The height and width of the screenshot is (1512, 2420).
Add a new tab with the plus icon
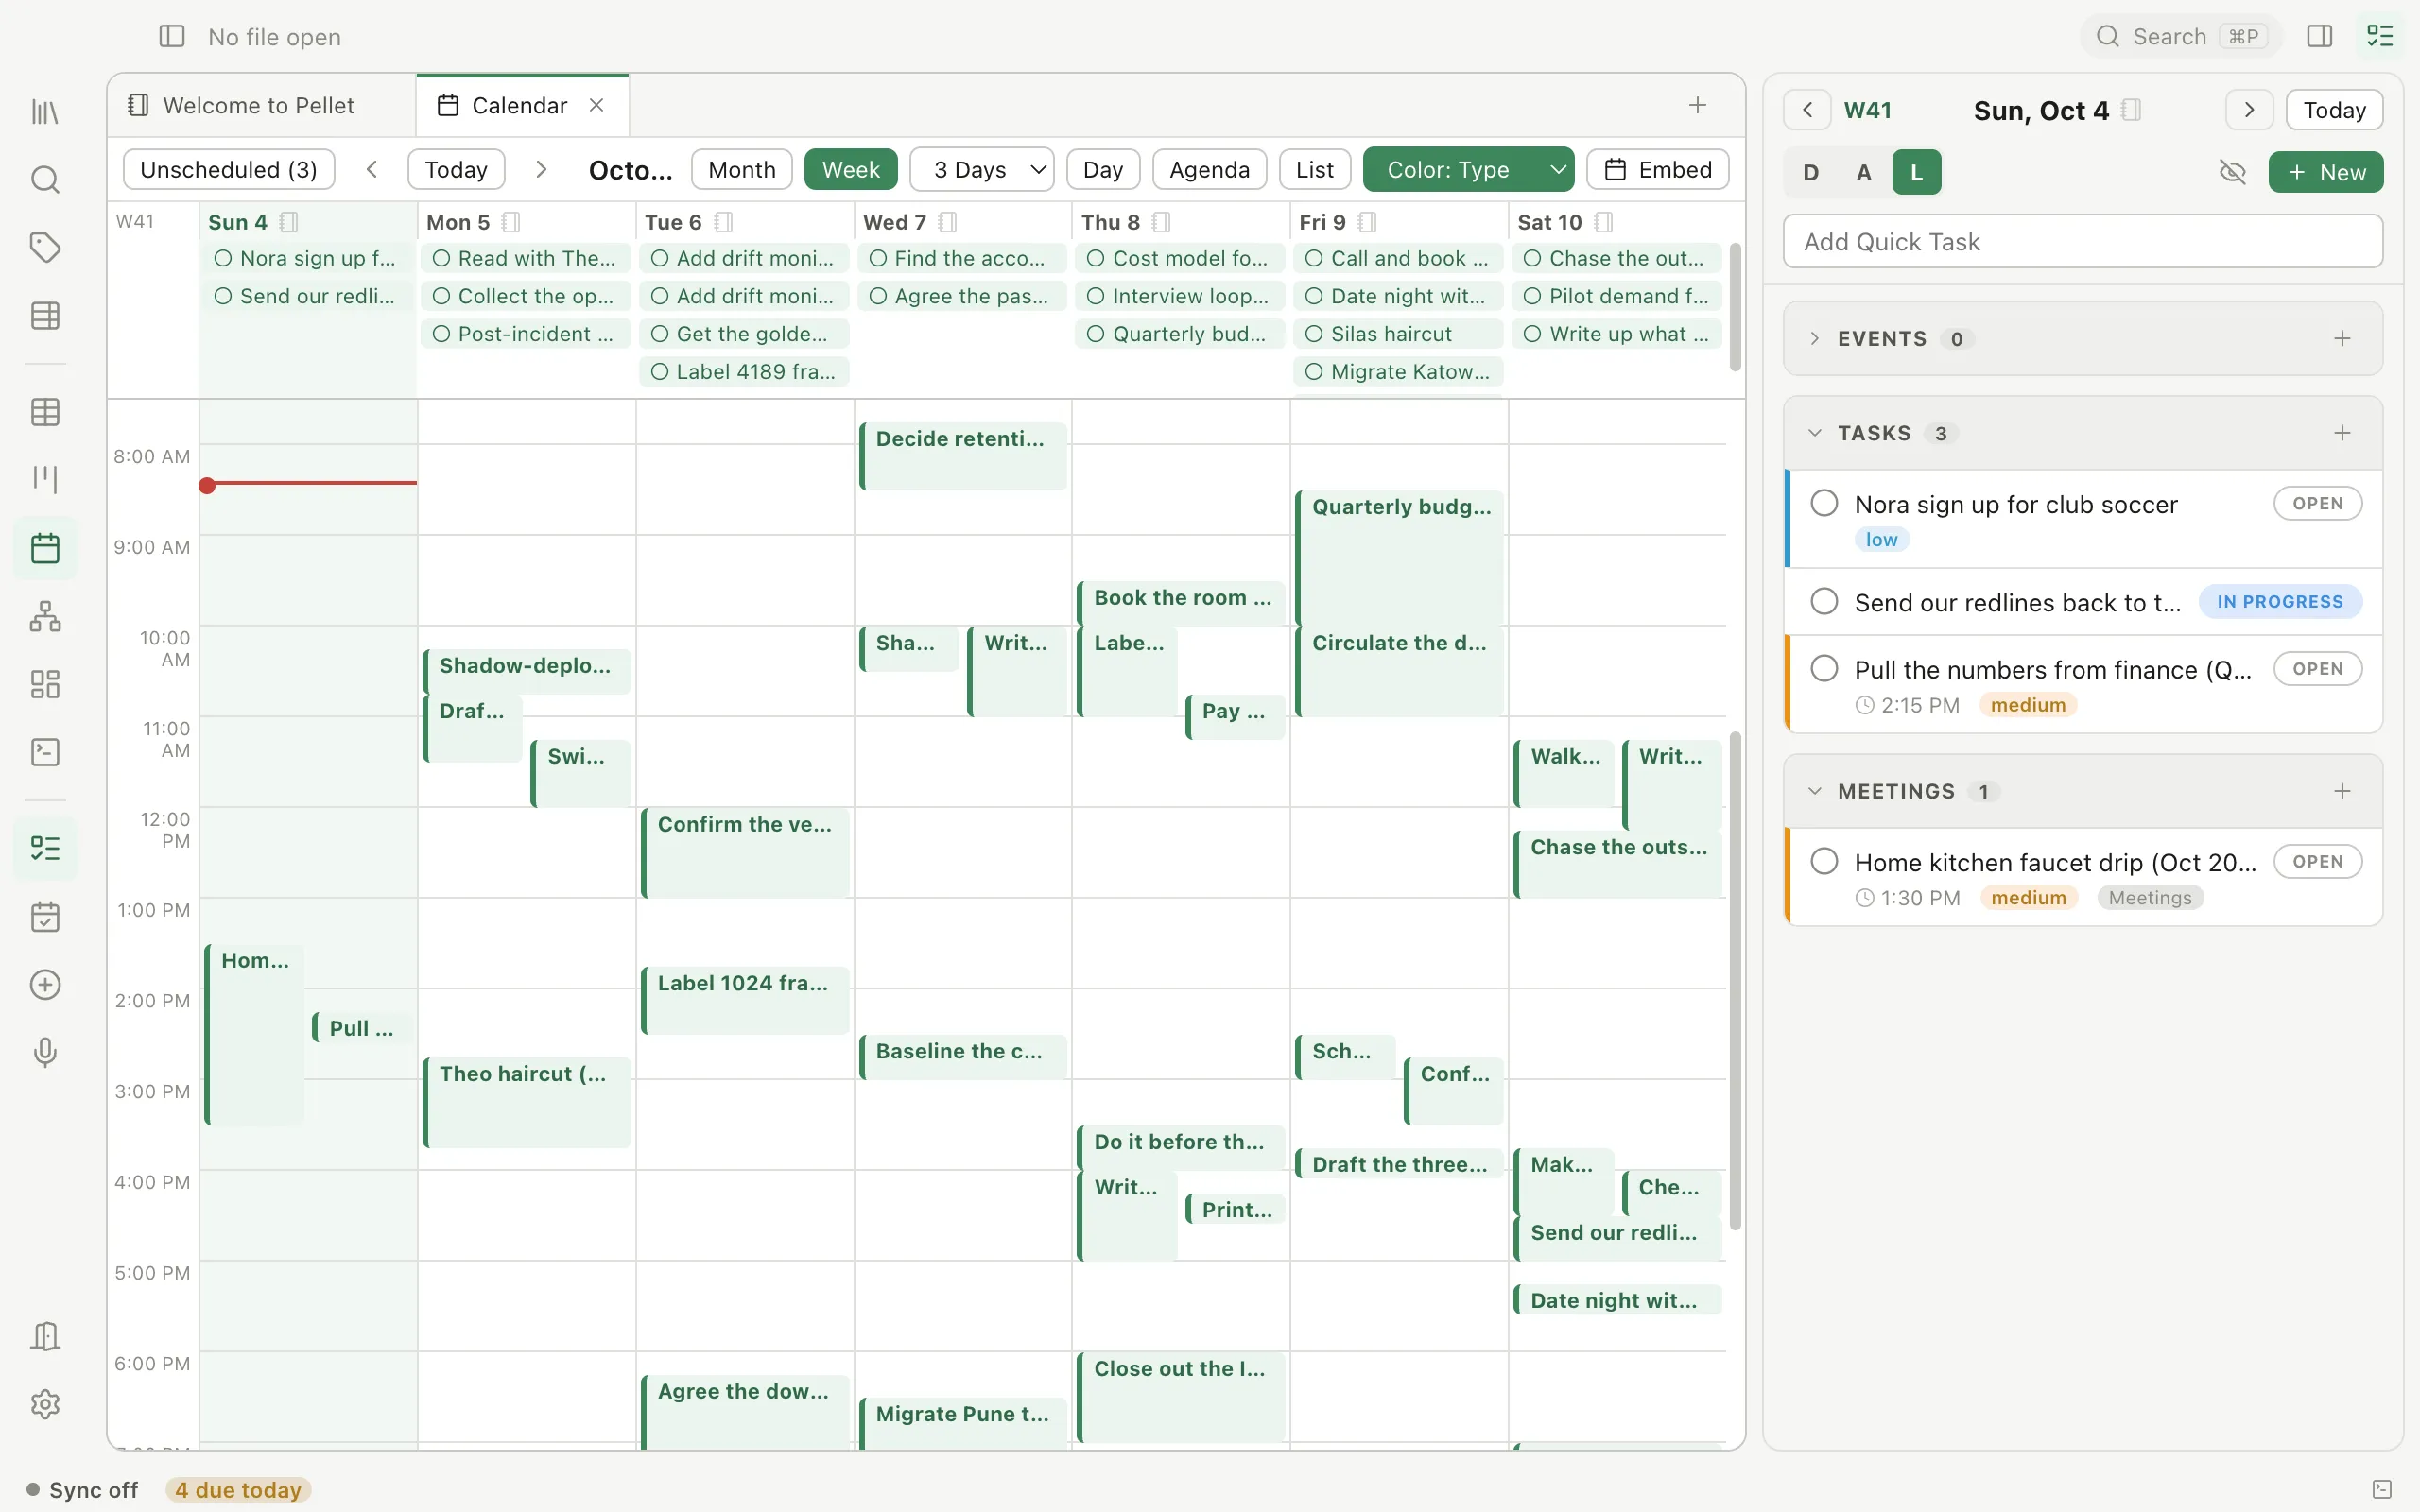[1698, 105]
